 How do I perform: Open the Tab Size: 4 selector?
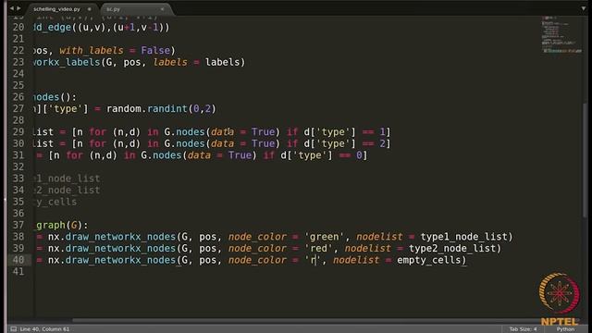tap(523, 329)
